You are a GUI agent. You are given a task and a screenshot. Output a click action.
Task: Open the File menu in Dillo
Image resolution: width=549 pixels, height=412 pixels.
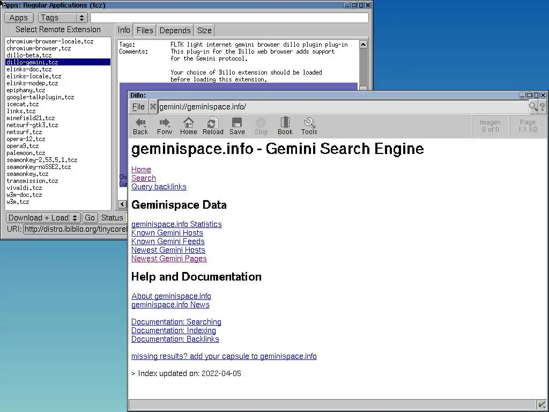click(138, 107)
